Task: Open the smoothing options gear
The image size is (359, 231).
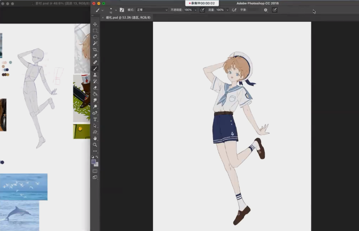Action: (266, 10)
